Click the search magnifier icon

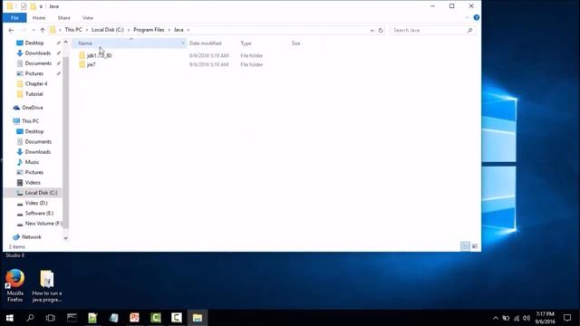tap(470, 30)
